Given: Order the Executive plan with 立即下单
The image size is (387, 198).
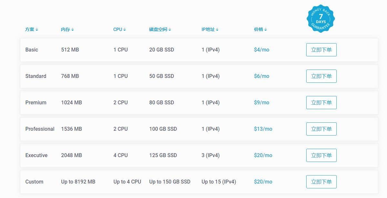Looking at the screenshot, I should 321,156.
